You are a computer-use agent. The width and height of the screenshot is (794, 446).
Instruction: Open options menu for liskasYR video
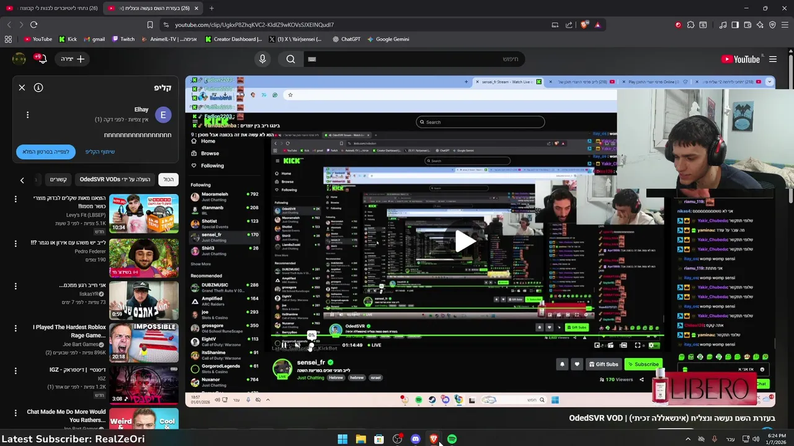pos(16,286)
